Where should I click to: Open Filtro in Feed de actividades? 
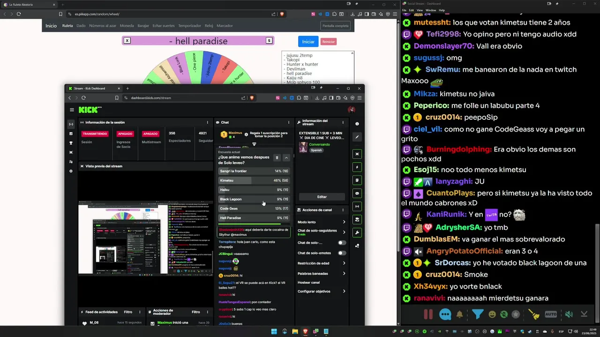point(128,312)
